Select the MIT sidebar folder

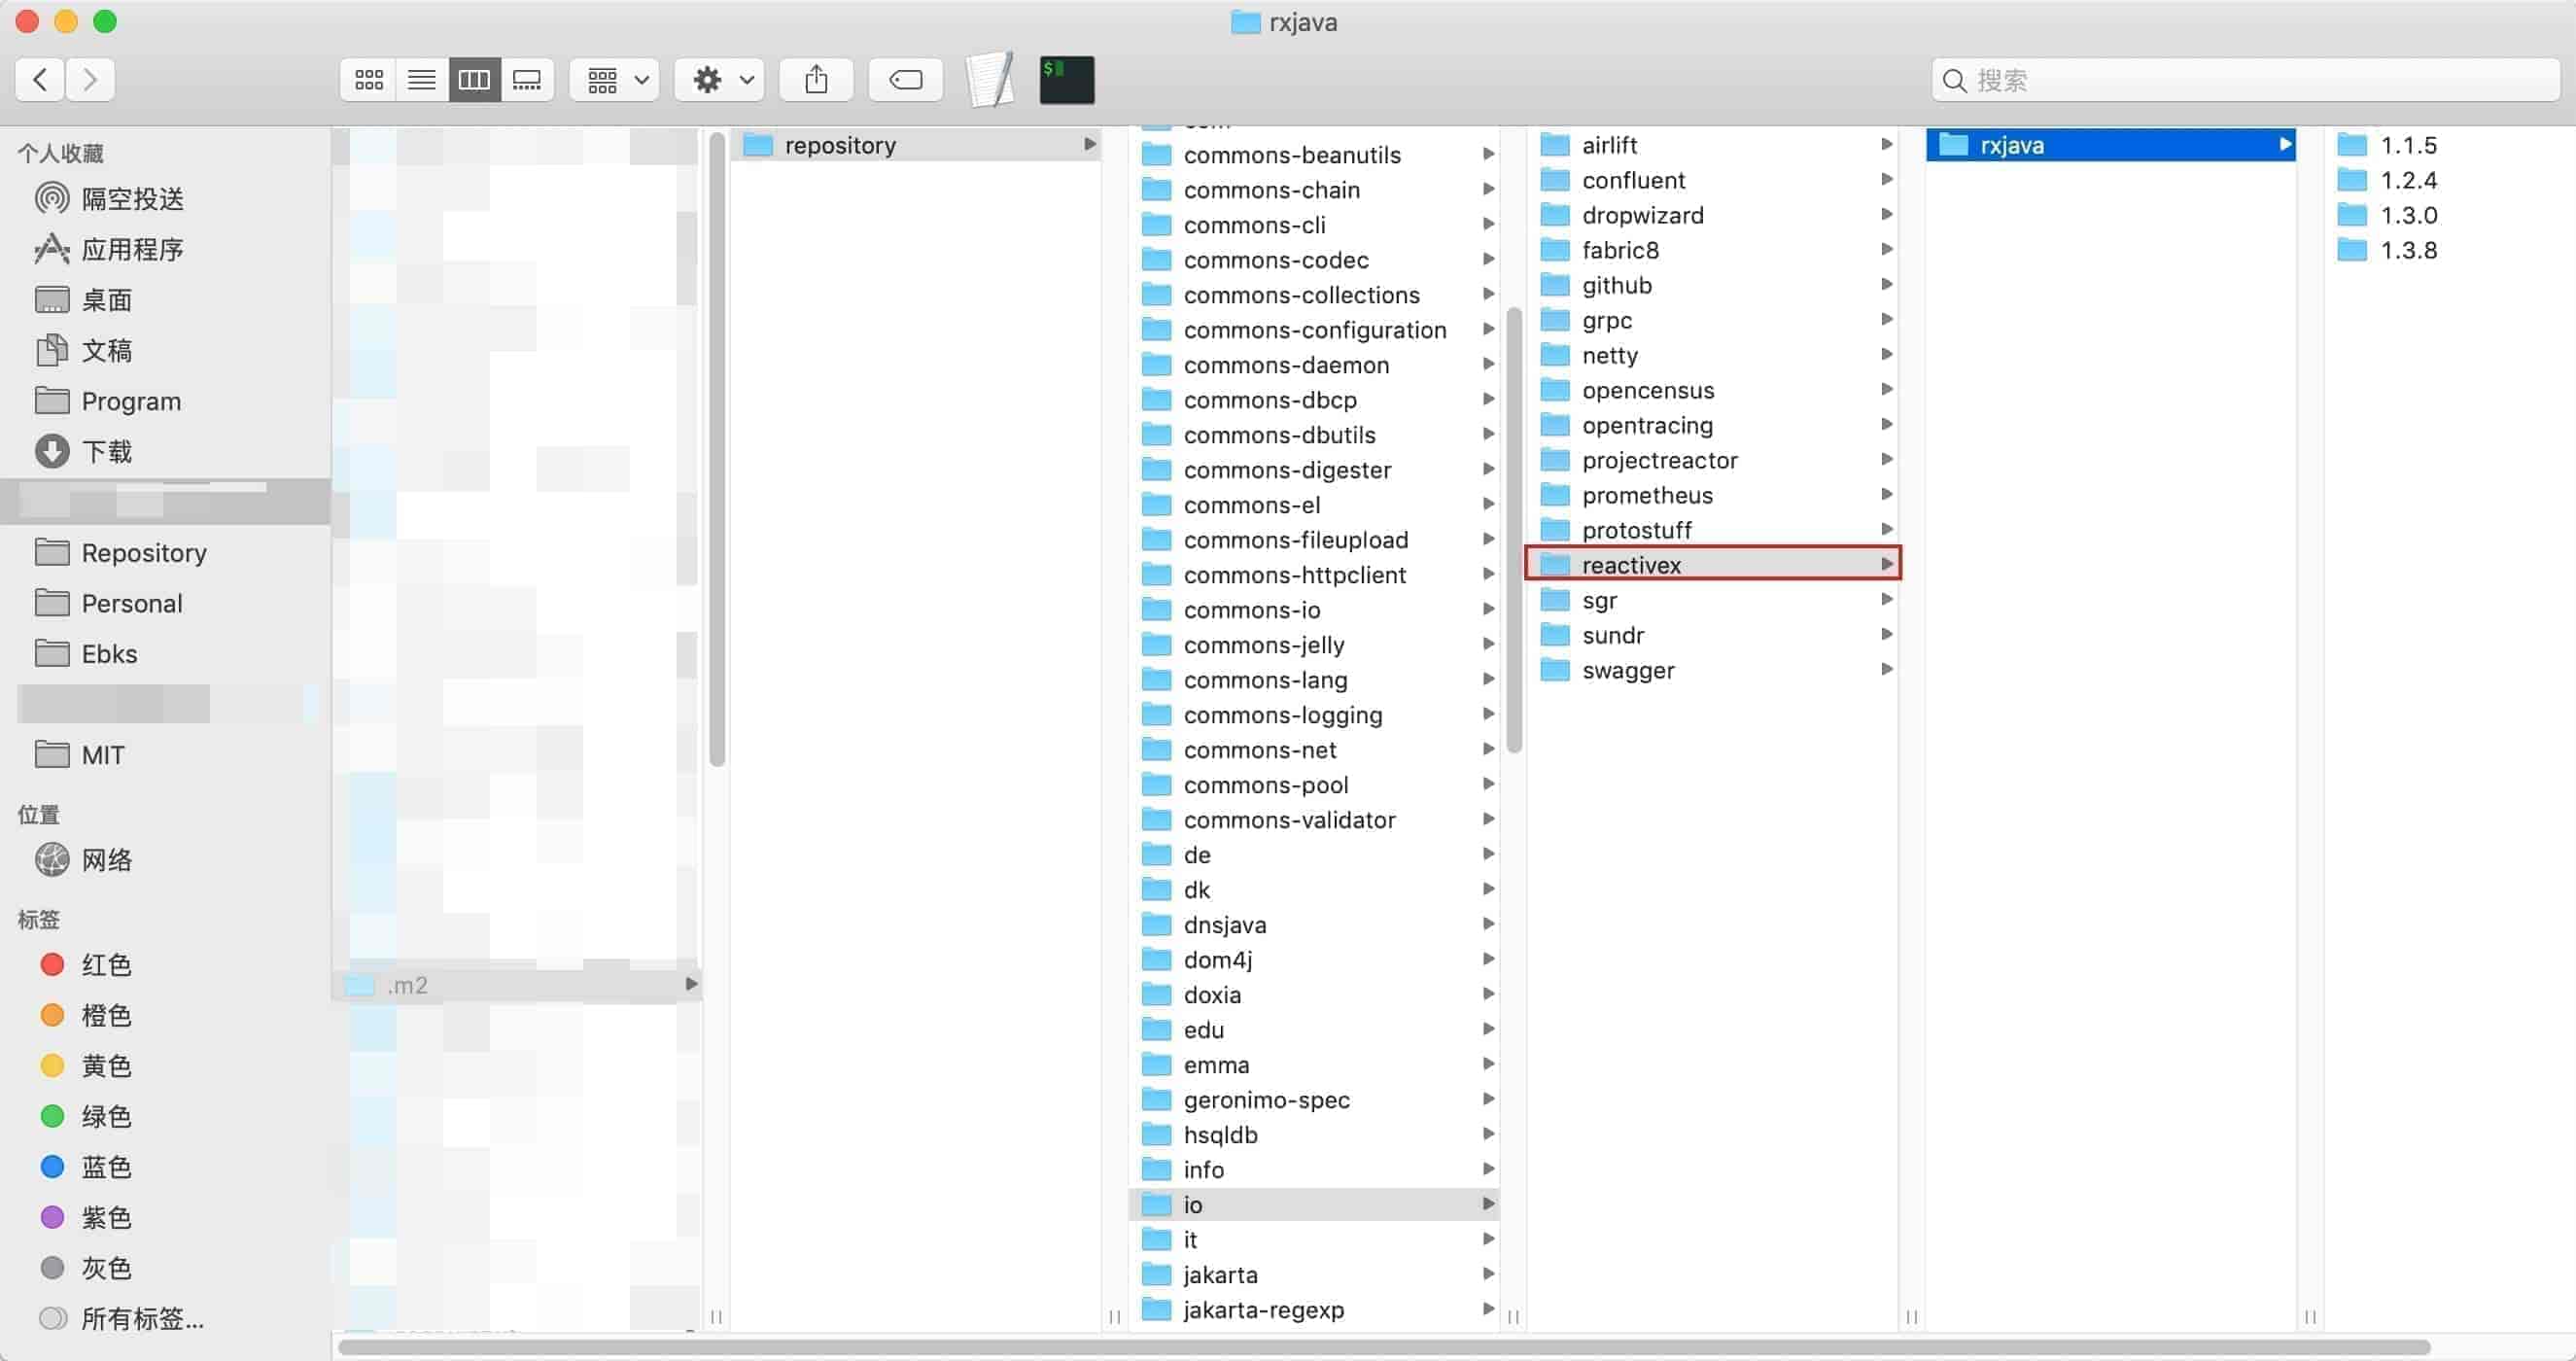102,755
